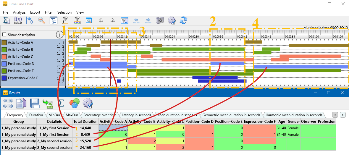Image resolution: width=349 pixels, height=155 pixels.
Task: Open the Selection menu
Action: coord(64,12)
